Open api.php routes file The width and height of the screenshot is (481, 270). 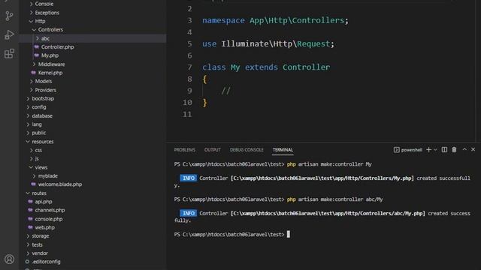[x=44, y=202]
